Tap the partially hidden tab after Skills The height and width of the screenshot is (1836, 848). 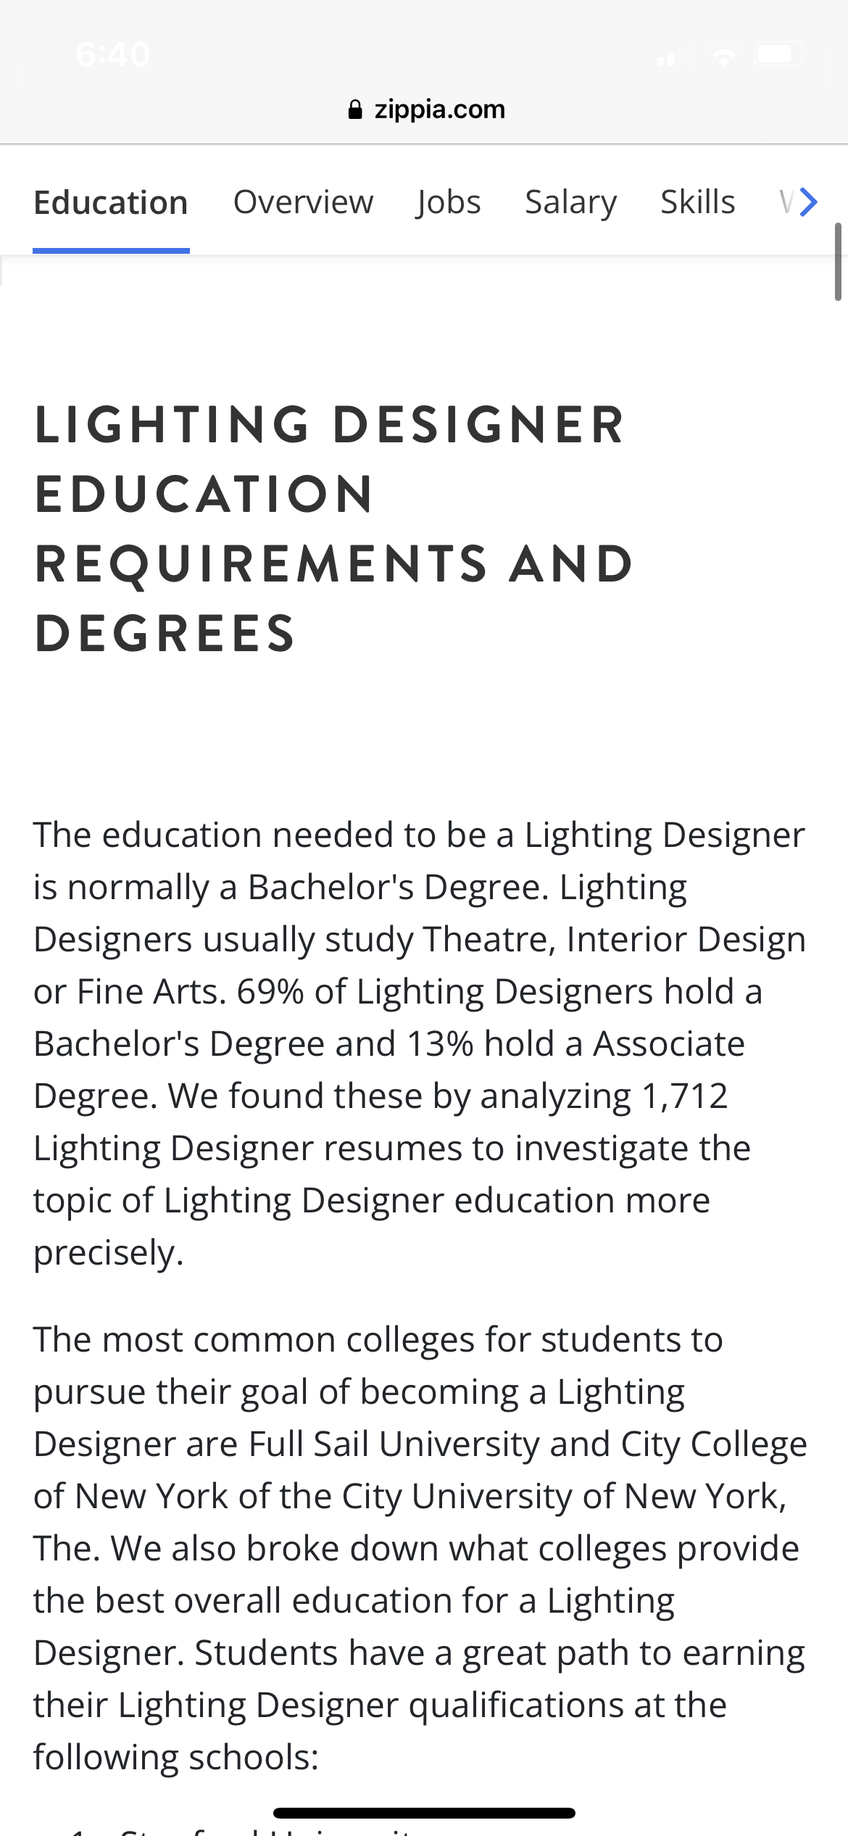[787, 202]
